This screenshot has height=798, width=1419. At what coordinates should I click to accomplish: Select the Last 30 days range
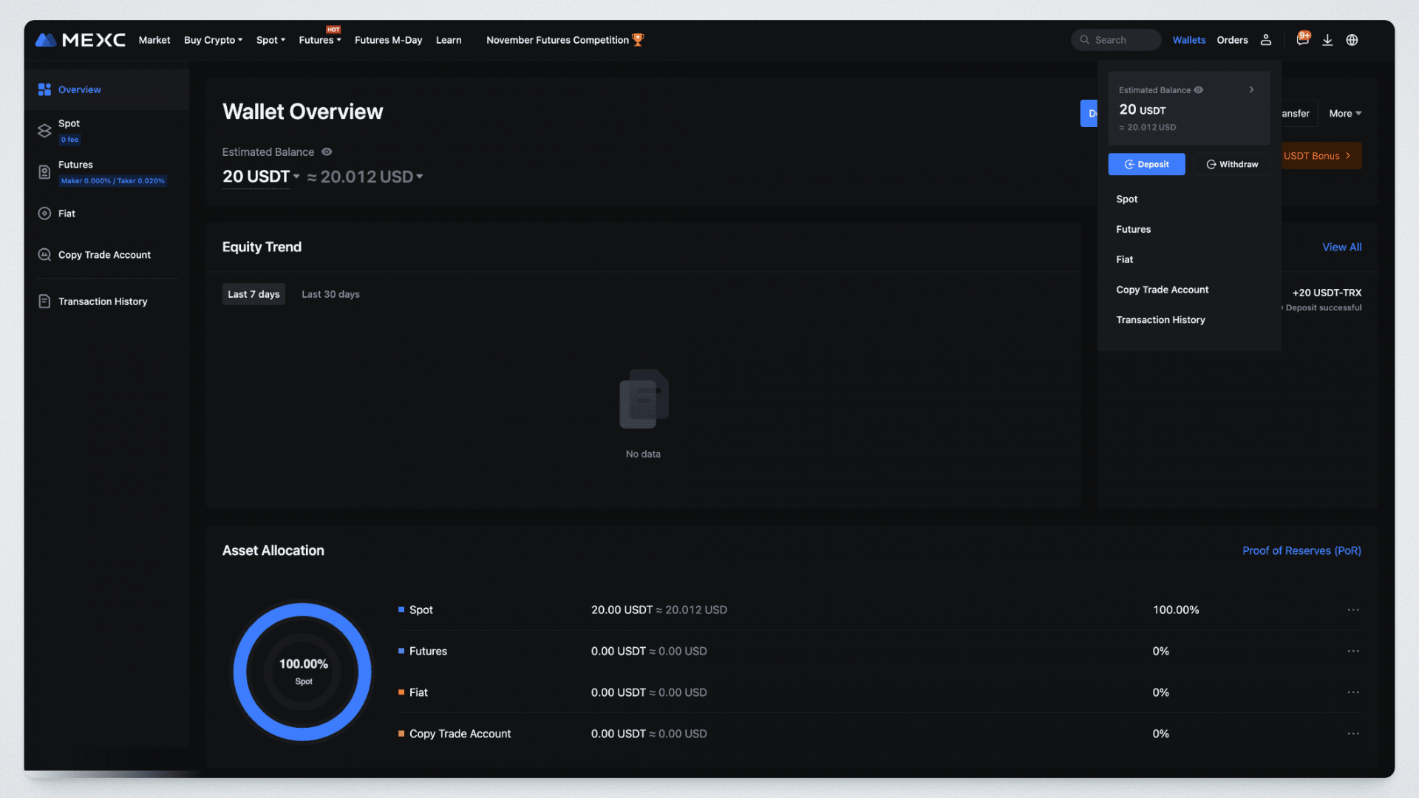tap(330, 294)
